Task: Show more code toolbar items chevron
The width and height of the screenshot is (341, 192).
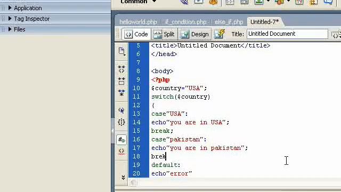Action: (x=123, y=178)
